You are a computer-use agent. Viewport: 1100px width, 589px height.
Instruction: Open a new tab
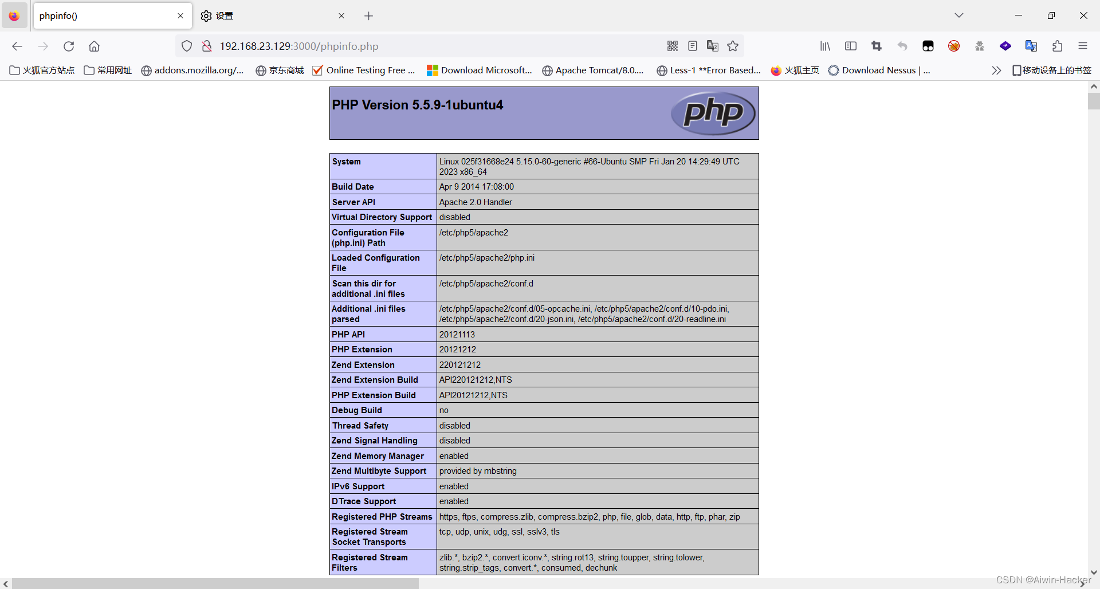(x=368, y=16)
